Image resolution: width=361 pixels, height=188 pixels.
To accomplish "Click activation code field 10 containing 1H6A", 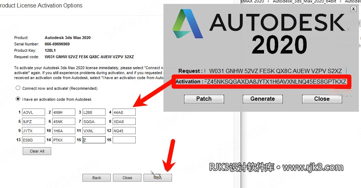I will click(64, 131).
